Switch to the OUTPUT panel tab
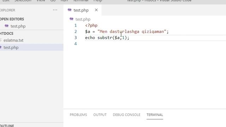 pyautogui.click(x=100, y=115)
